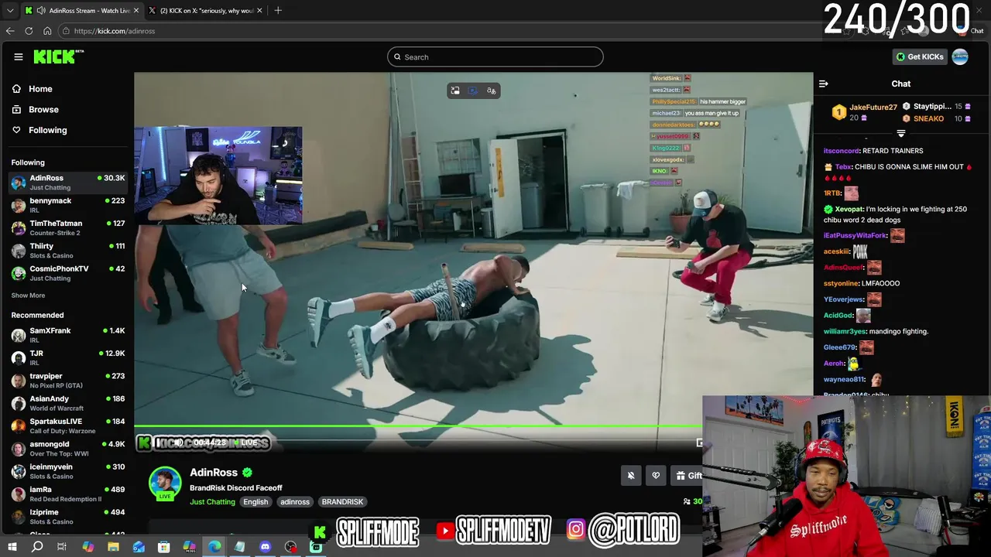Click Xevopat username in chat

(849, 210)
